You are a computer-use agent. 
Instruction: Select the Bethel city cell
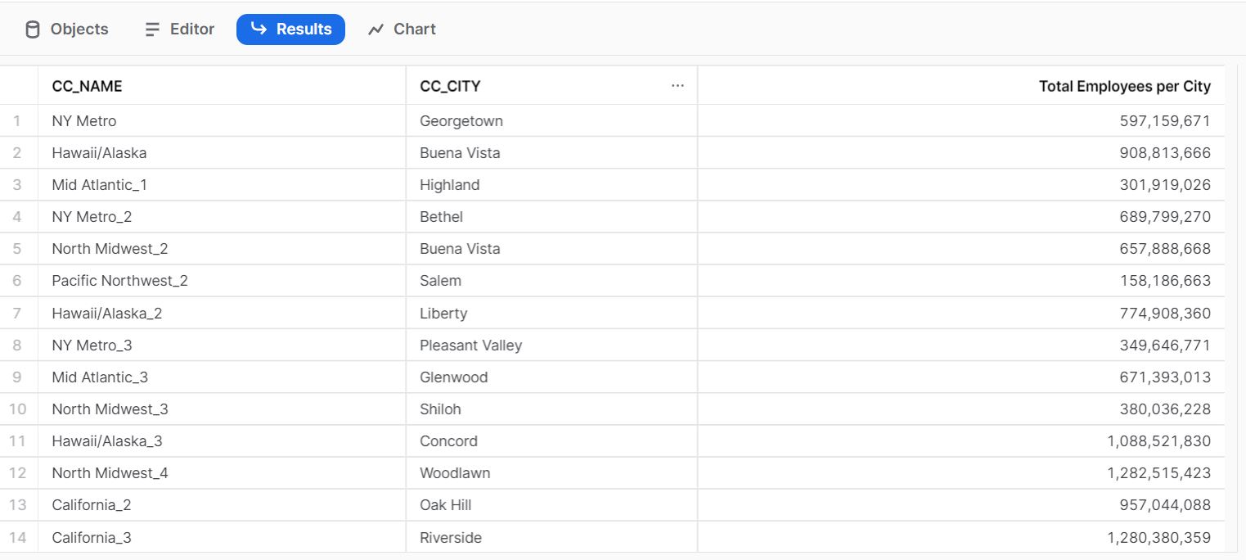[551, 217]
